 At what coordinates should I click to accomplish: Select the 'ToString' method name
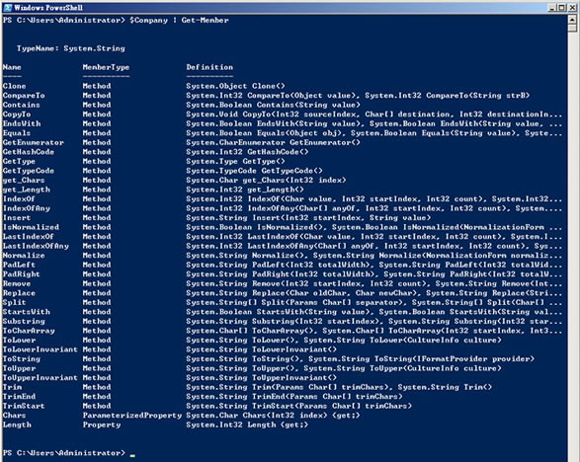(x=22, y=359)
